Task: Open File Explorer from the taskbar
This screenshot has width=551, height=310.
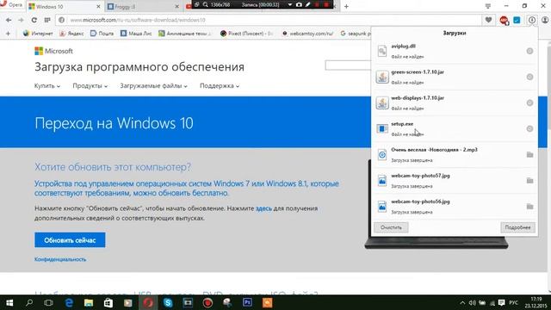Action: pyautogui.click(x=89, y=302)
